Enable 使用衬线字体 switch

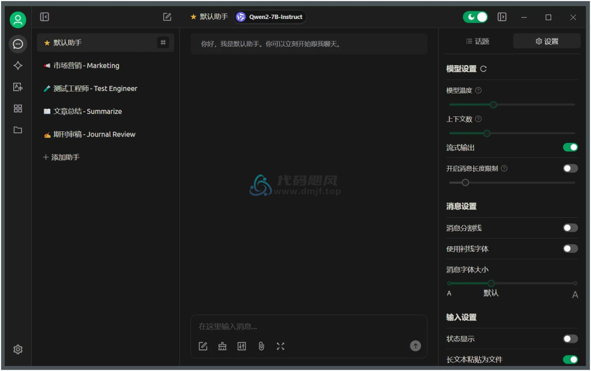tap(570, 248)
